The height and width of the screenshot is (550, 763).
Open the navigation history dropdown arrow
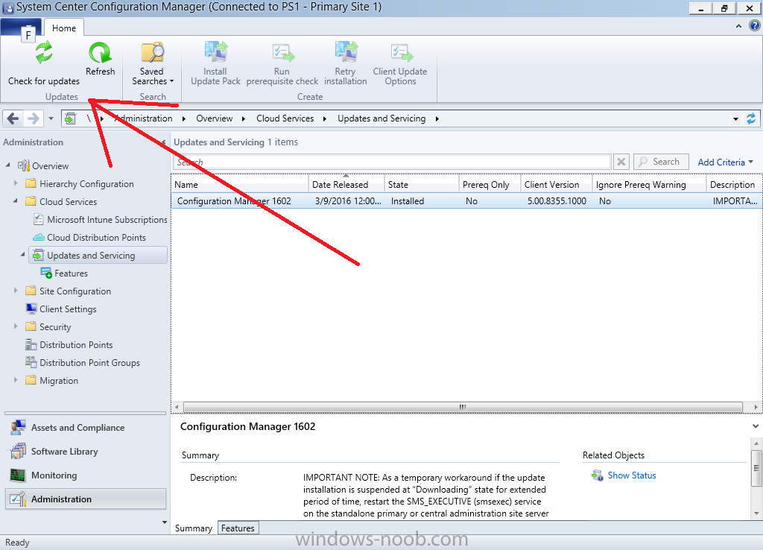click(51, 118)
